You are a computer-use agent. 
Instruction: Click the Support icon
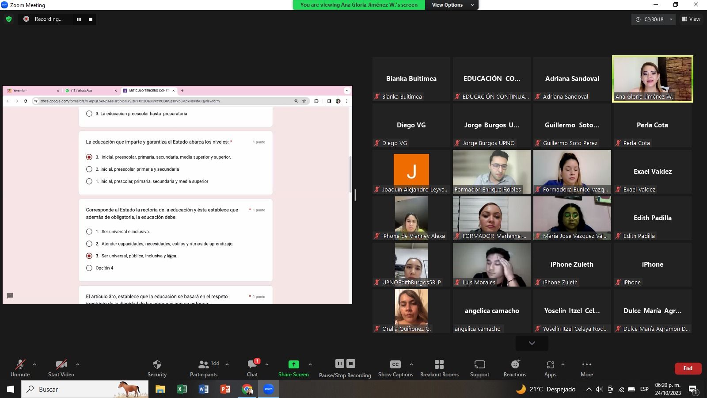pyautogui.click(x=479, y=364)
